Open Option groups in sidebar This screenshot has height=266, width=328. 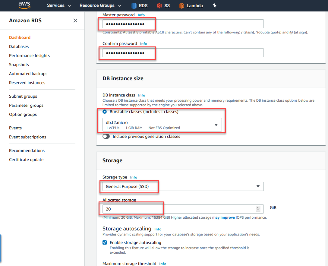point(23,115)
